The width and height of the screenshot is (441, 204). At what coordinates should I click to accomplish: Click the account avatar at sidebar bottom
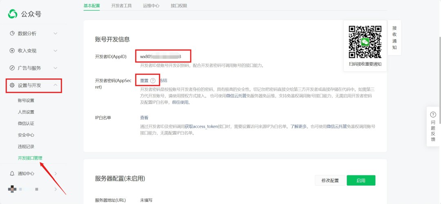(x=12, y=189)
